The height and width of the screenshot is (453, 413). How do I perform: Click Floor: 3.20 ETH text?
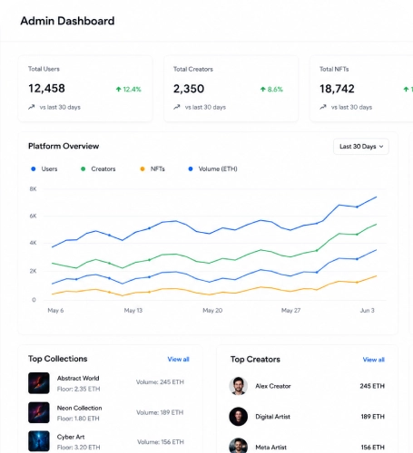[x=78, y=448]
